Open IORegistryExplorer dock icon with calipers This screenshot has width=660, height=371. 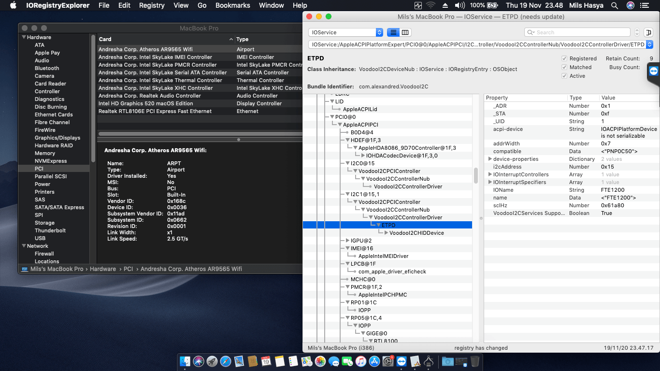point(429,361)
